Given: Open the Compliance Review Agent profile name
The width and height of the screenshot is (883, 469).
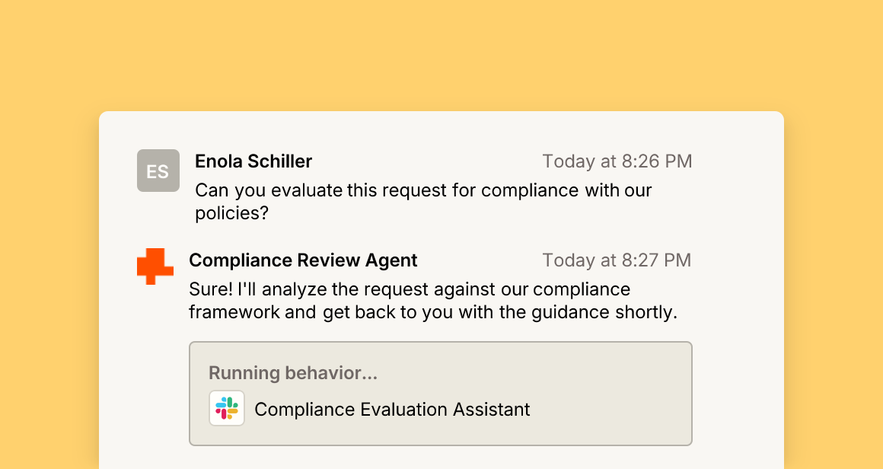Looking at the screenshot, I should pos(303,260).
